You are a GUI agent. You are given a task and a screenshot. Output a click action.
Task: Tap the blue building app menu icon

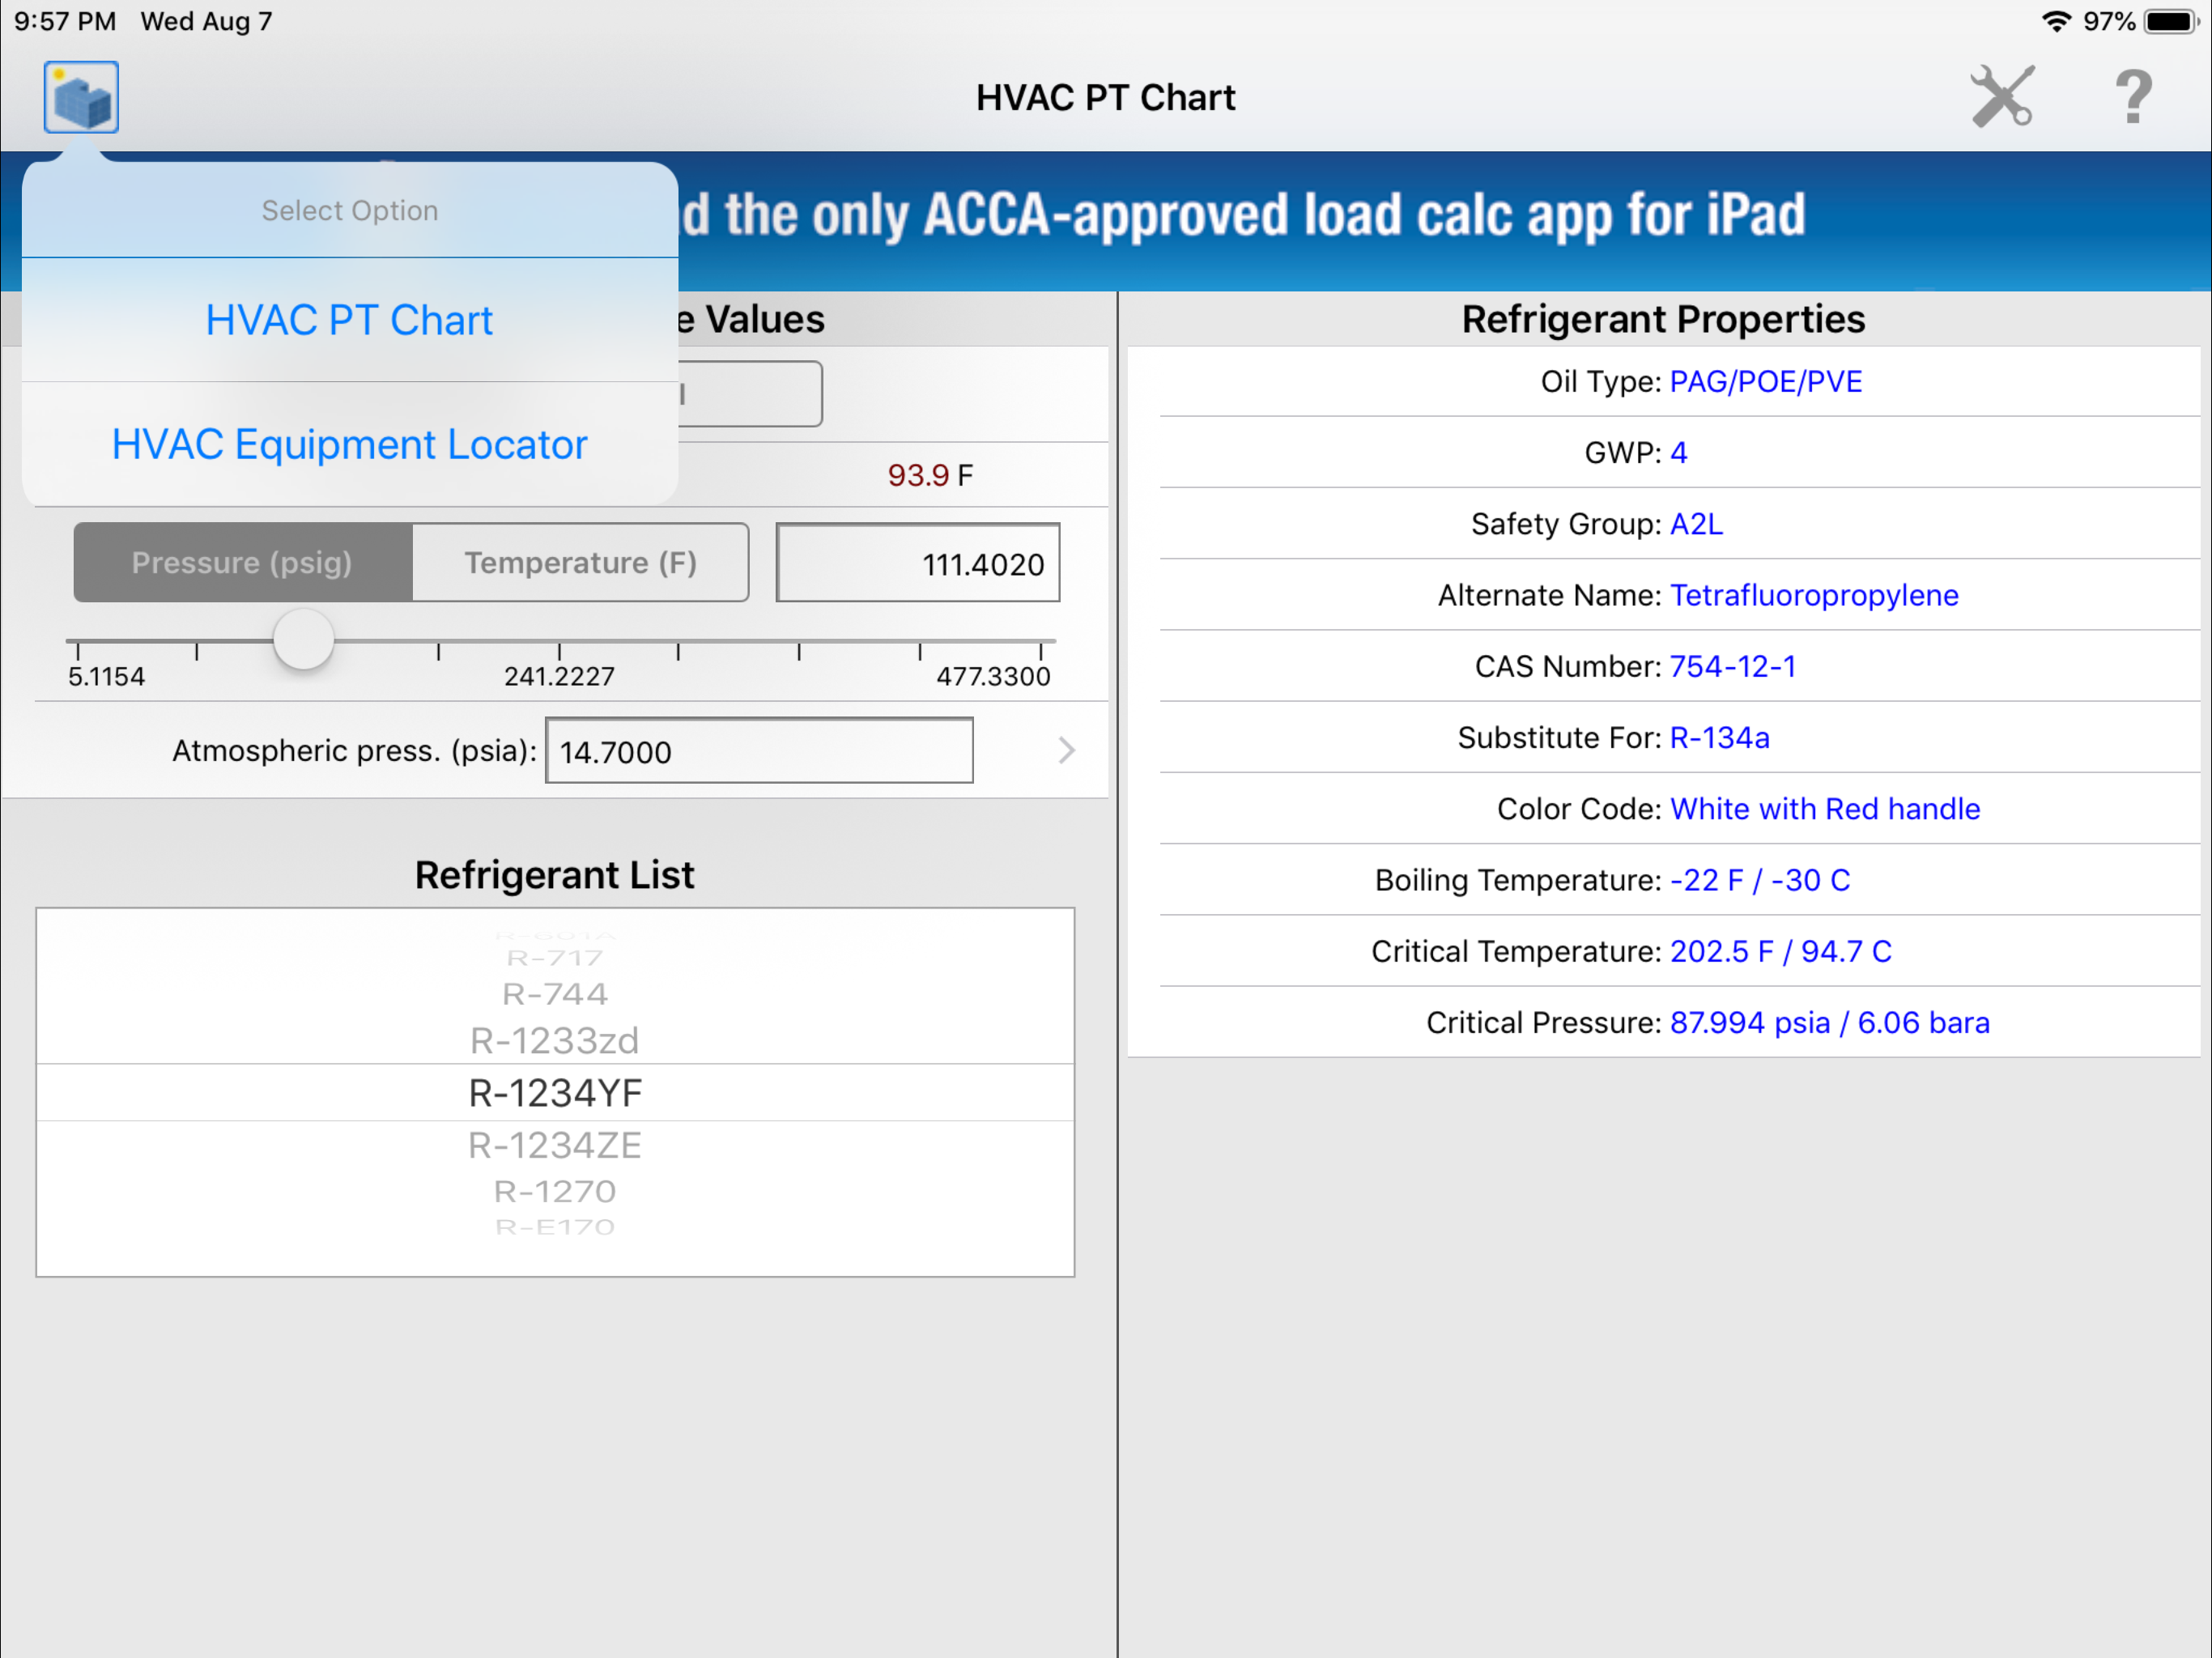click(x=81, y=97)
